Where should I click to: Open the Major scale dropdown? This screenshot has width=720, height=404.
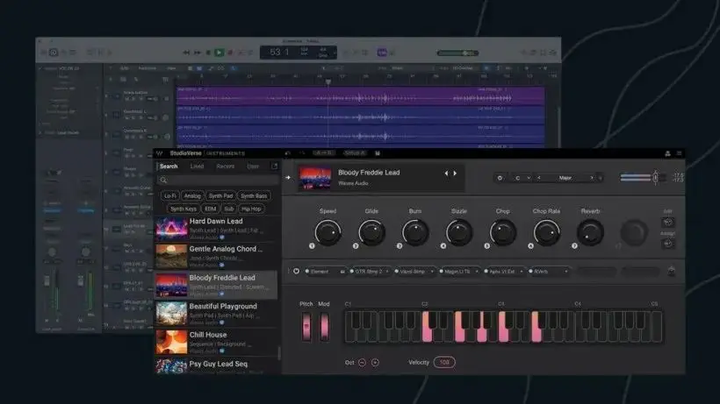[566, 178]
